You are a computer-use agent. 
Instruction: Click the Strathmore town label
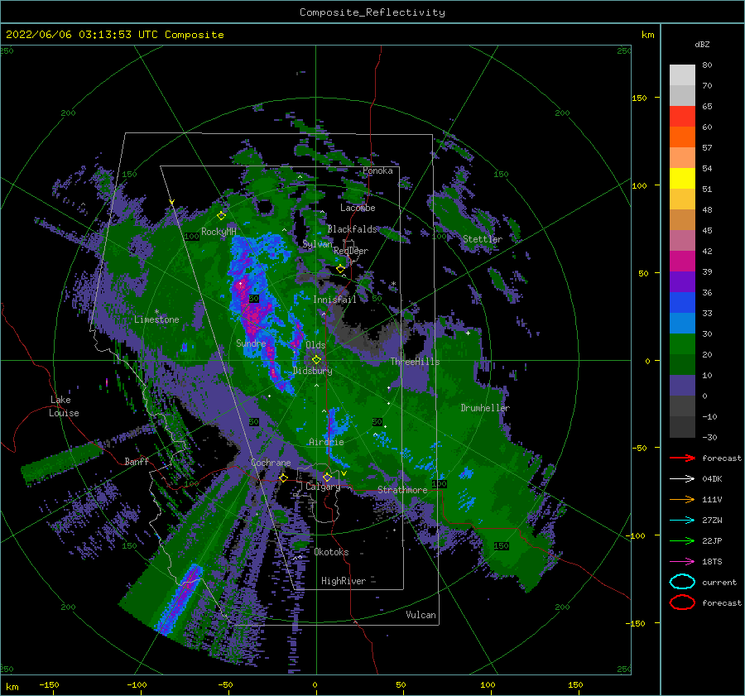coord(402,490)
